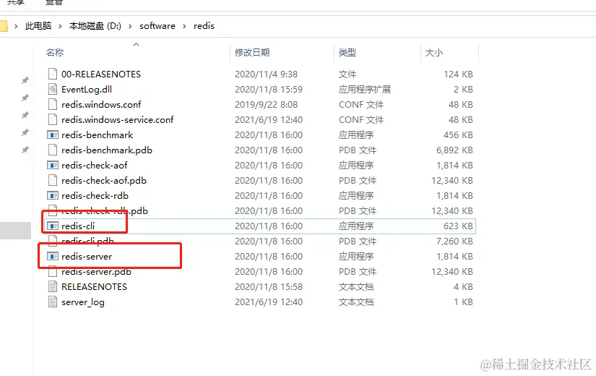Select the EventLog.dll file name
The image size is (596, 376).
pyautogui.click(x=87, y=90)
